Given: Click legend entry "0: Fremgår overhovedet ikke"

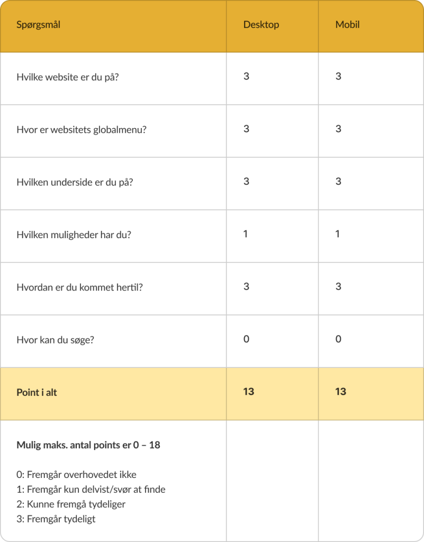Looking at the screenshot, I should click(x=76, y=475).
